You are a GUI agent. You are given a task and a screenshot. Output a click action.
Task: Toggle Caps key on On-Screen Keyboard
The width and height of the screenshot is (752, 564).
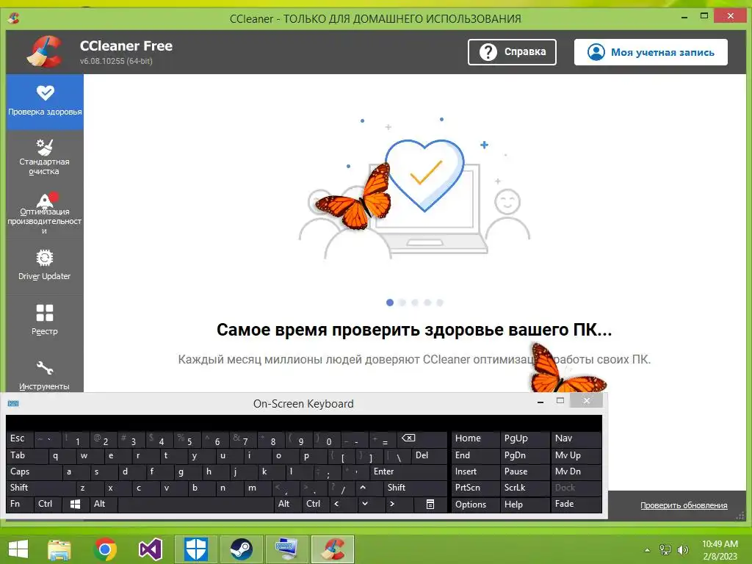(34, 471)
